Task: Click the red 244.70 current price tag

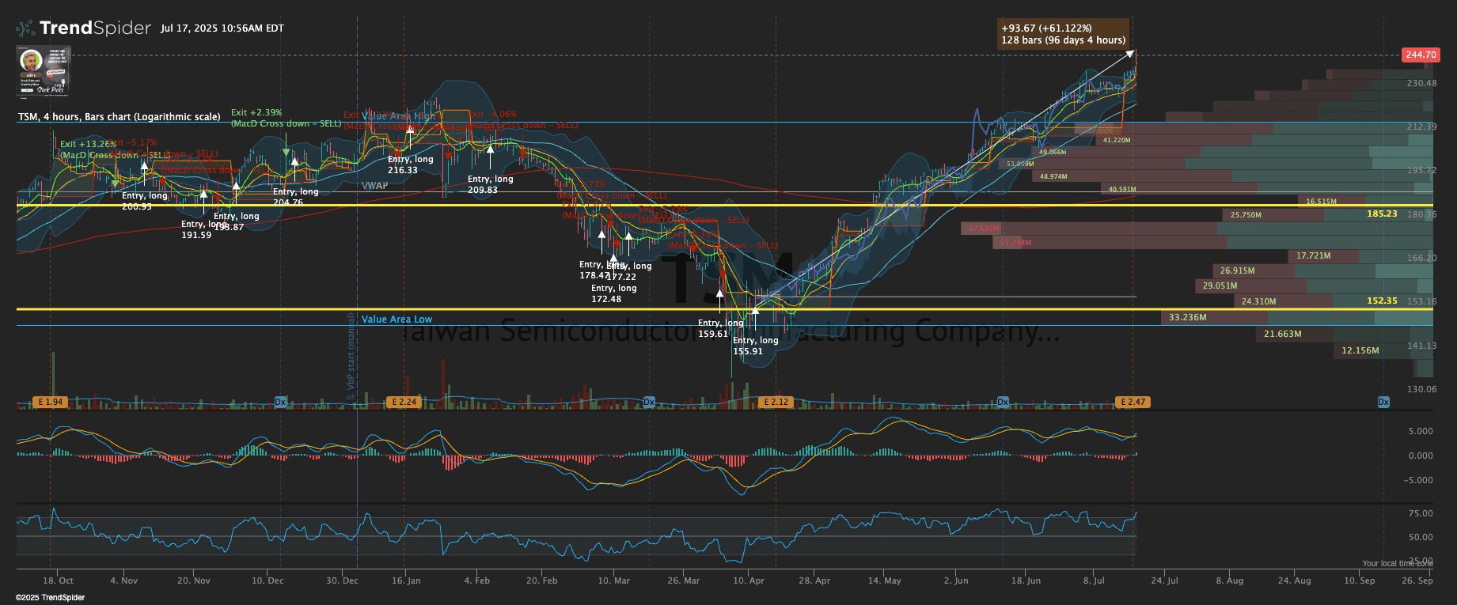Action: 1421,55
